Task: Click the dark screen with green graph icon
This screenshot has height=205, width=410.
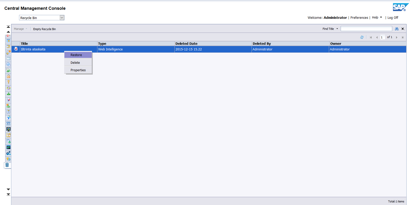Action: click(x=8, y=147)
